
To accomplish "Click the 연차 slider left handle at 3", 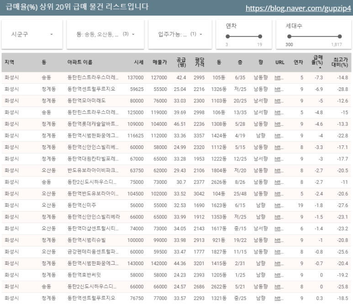I will tap(227, 36).
